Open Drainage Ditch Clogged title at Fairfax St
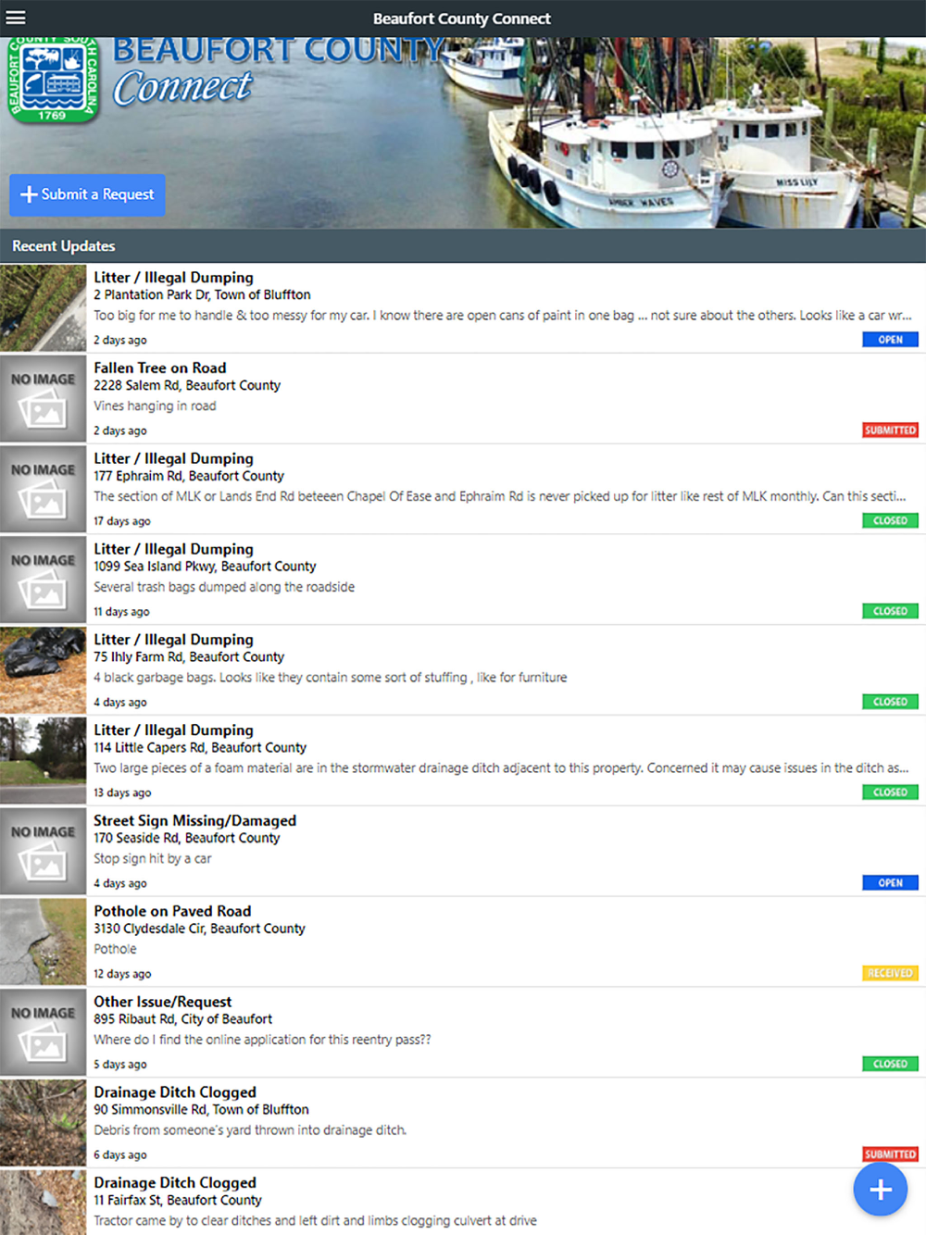The image size is (926, 1235). pyautogui.click(x=175, y=1182)
